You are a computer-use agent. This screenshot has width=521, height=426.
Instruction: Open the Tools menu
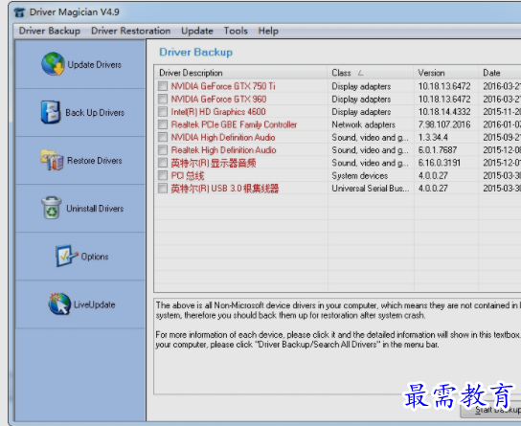coord(236,31)
